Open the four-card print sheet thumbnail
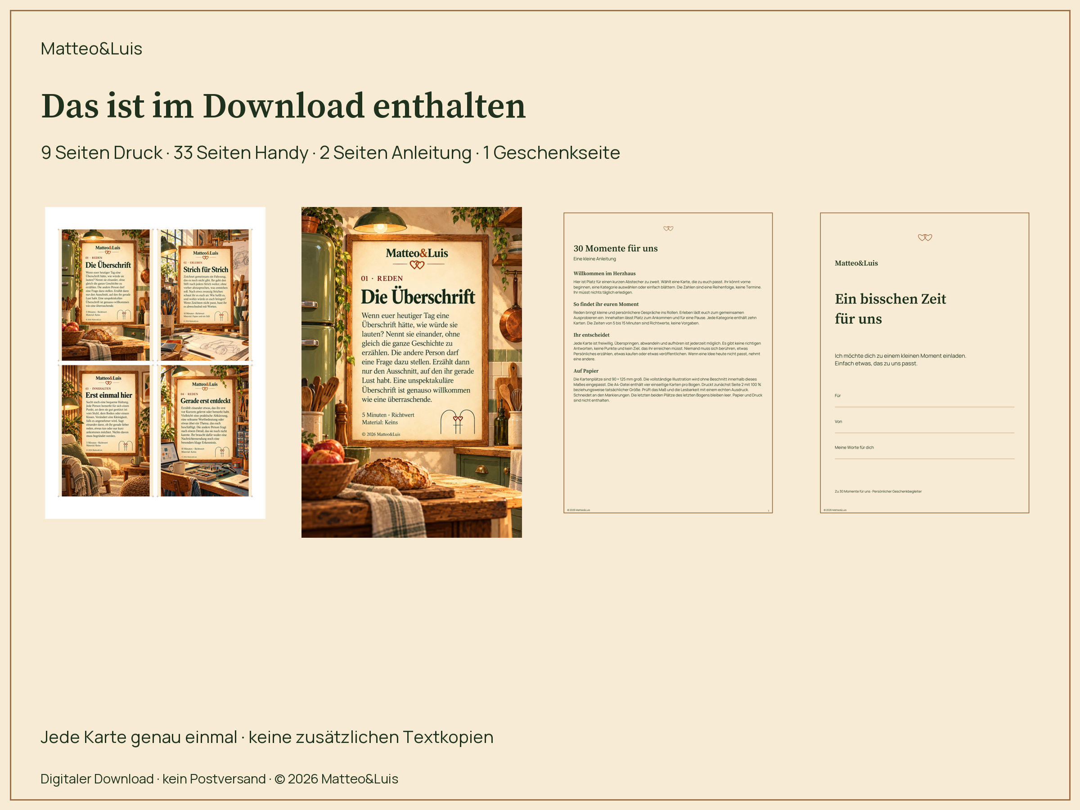Image resolution: width=1080 pixels, height=810 pixels. click(x=155, y=363)
